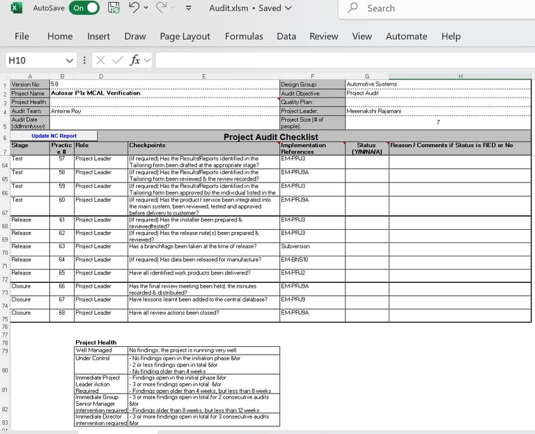Select column F header
Image resolution: width=535 pixels, height=434 pixels.
tap(313, 77)
